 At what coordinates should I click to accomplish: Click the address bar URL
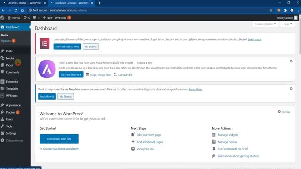(x=68, y=10)
